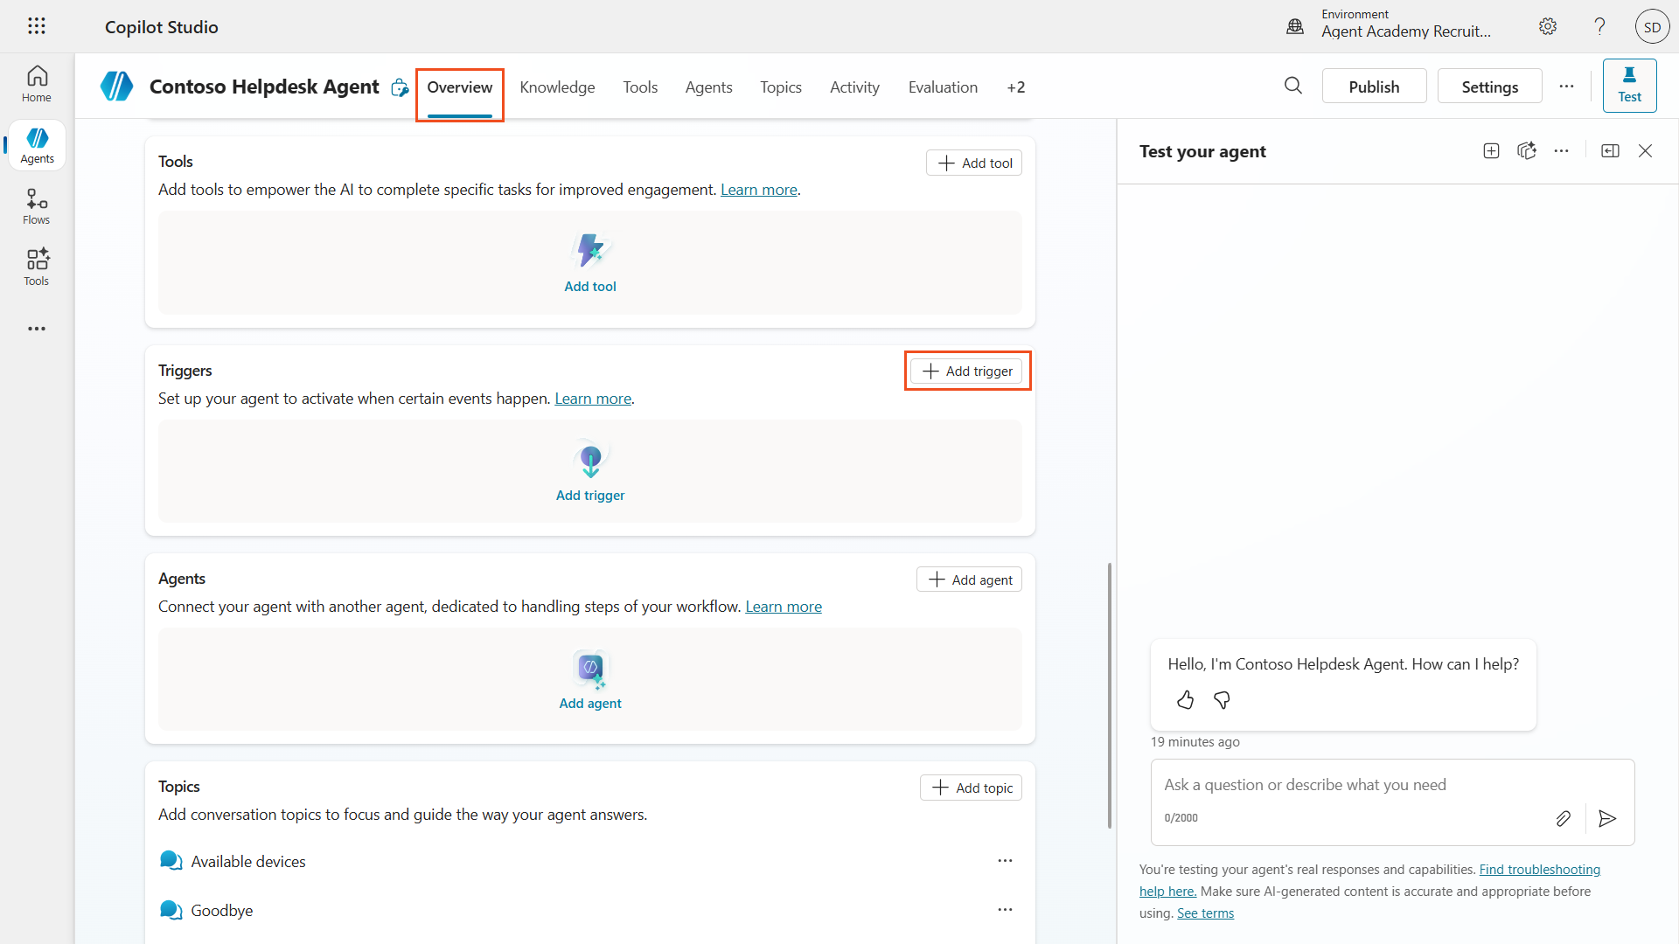Click the test chat question input field
The height and width of the screenshot is (944, 1679).
coord(1347,785)
